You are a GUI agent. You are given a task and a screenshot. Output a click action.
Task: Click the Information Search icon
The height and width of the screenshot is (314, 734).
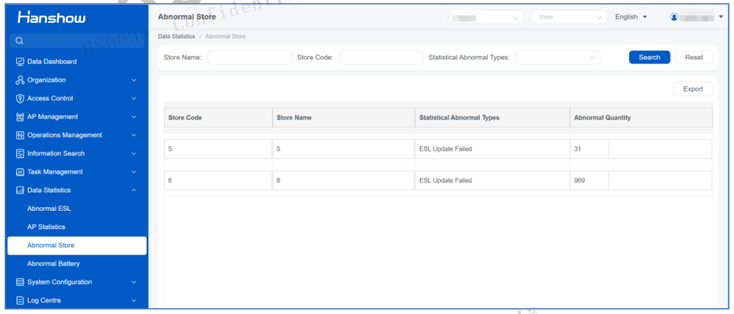tap(20, 154)
